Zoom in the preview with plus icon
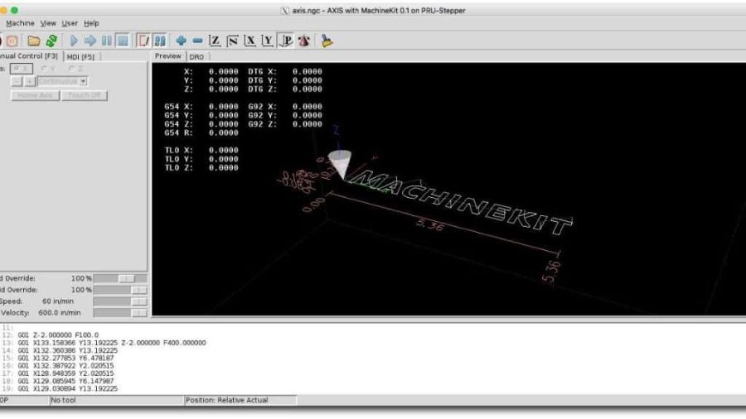 click(x=181, y=41)
